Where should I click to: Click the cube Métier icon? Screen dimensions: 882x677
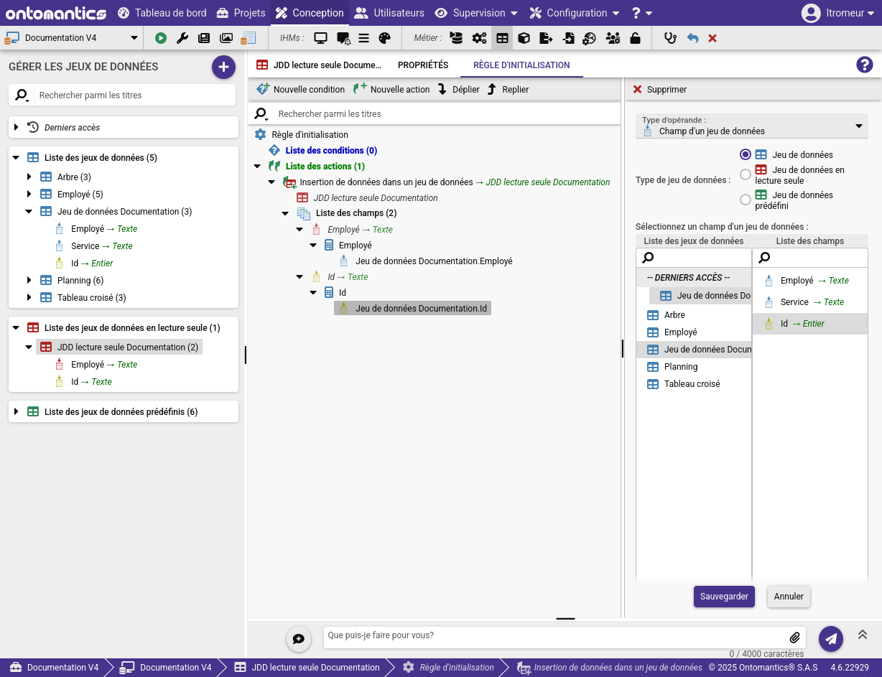click(x=524, y=38)
